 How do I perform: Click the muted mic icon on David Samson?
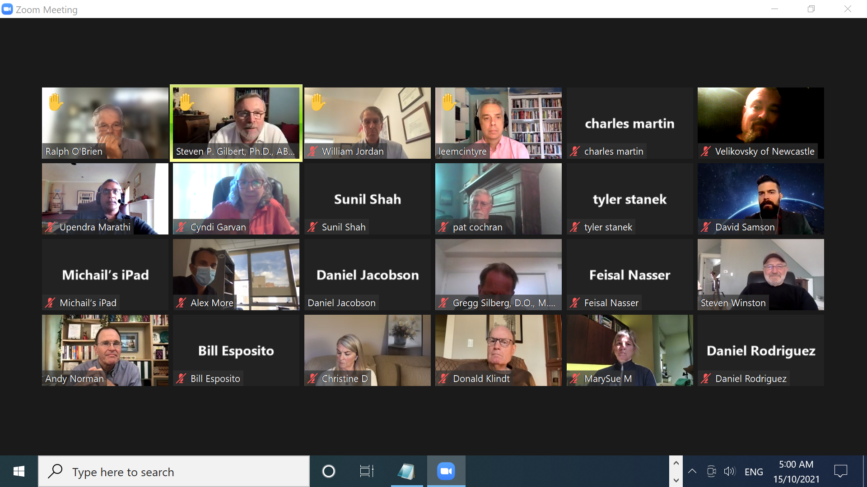[706, 227]
